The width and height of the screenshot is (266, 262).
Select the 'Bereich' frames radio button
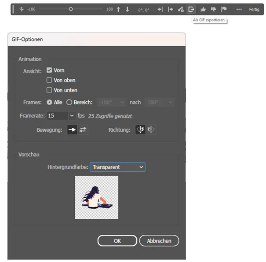point(69,102)
